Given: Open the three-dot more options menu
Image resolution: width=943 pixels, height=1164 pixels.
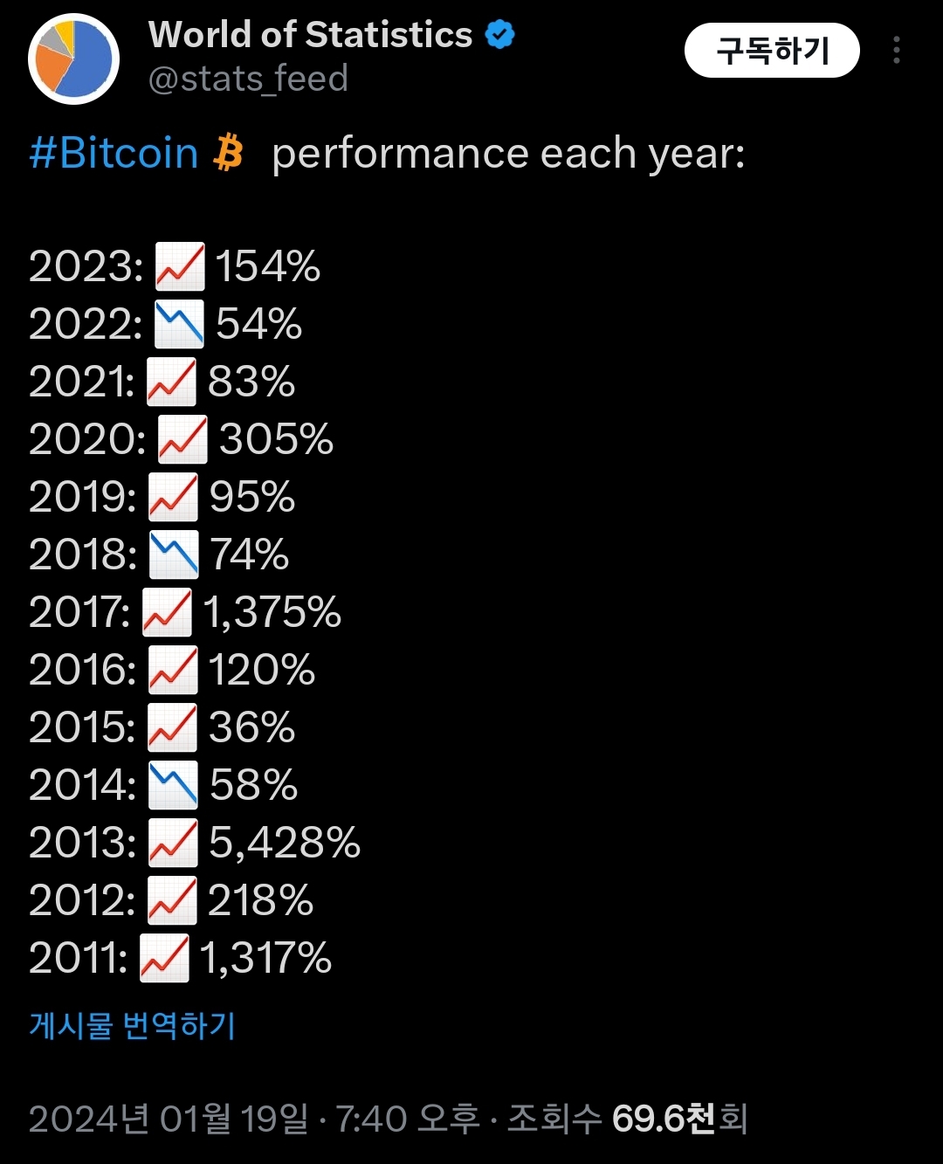Looking at the screenshot, I should click(896, 51).
